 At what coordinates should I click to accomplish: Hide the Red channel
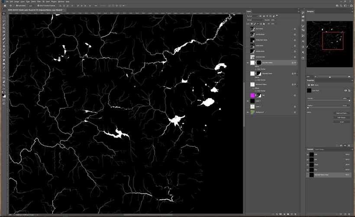(x=308, y=159)
